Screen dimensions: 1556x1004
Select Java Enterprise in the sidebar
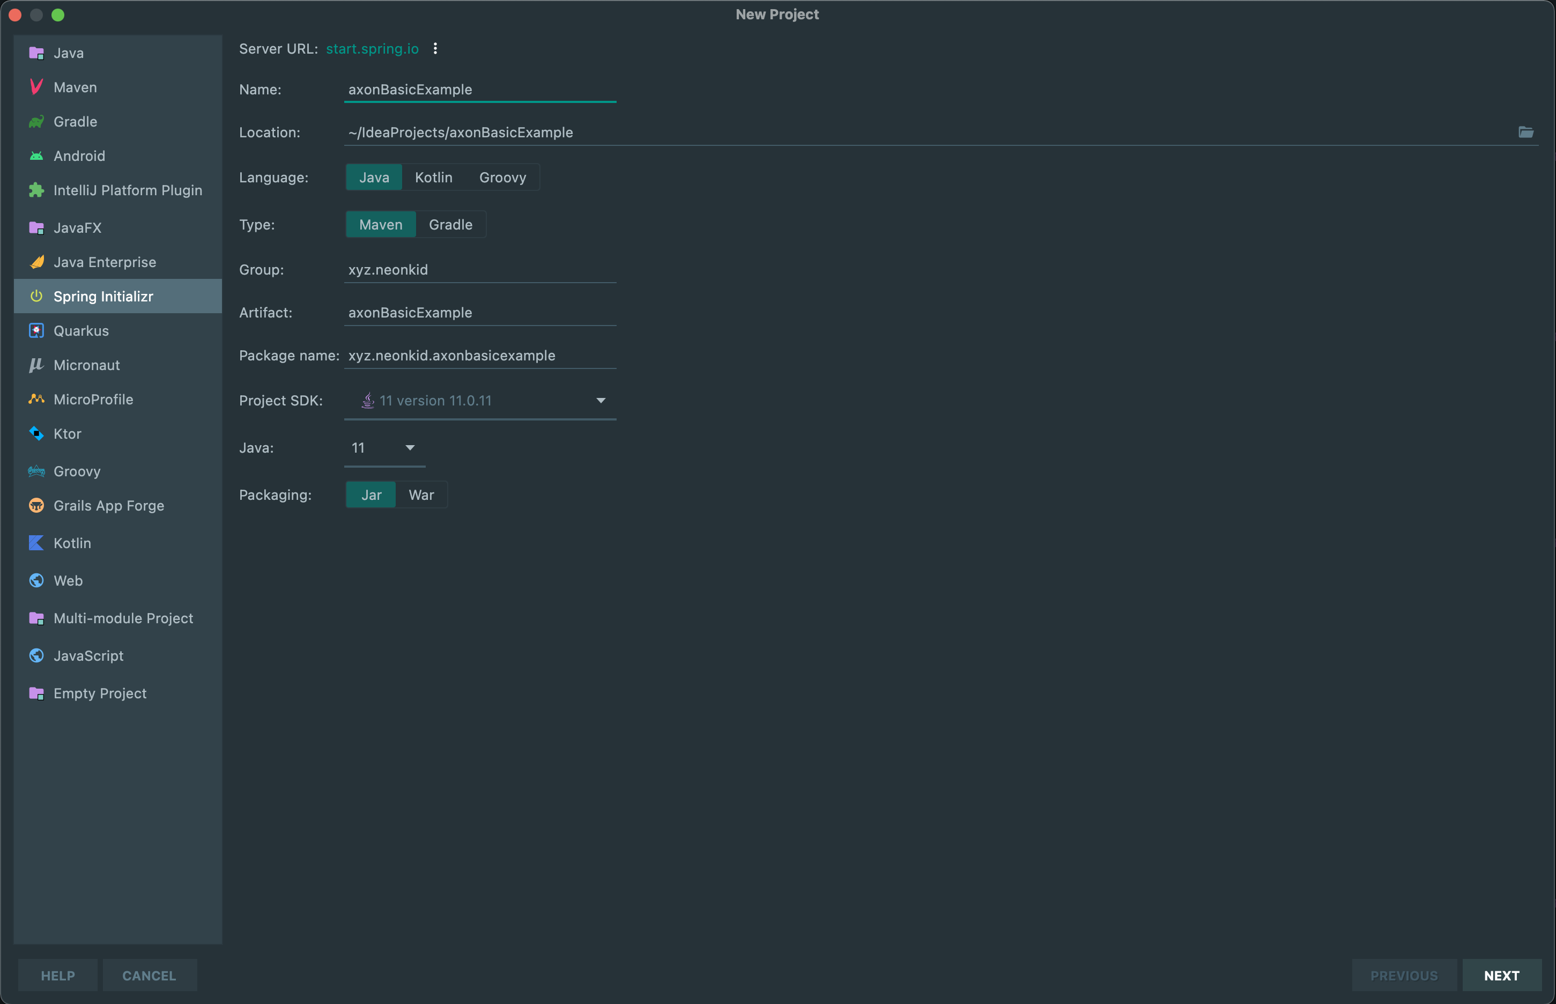[104, 262]
